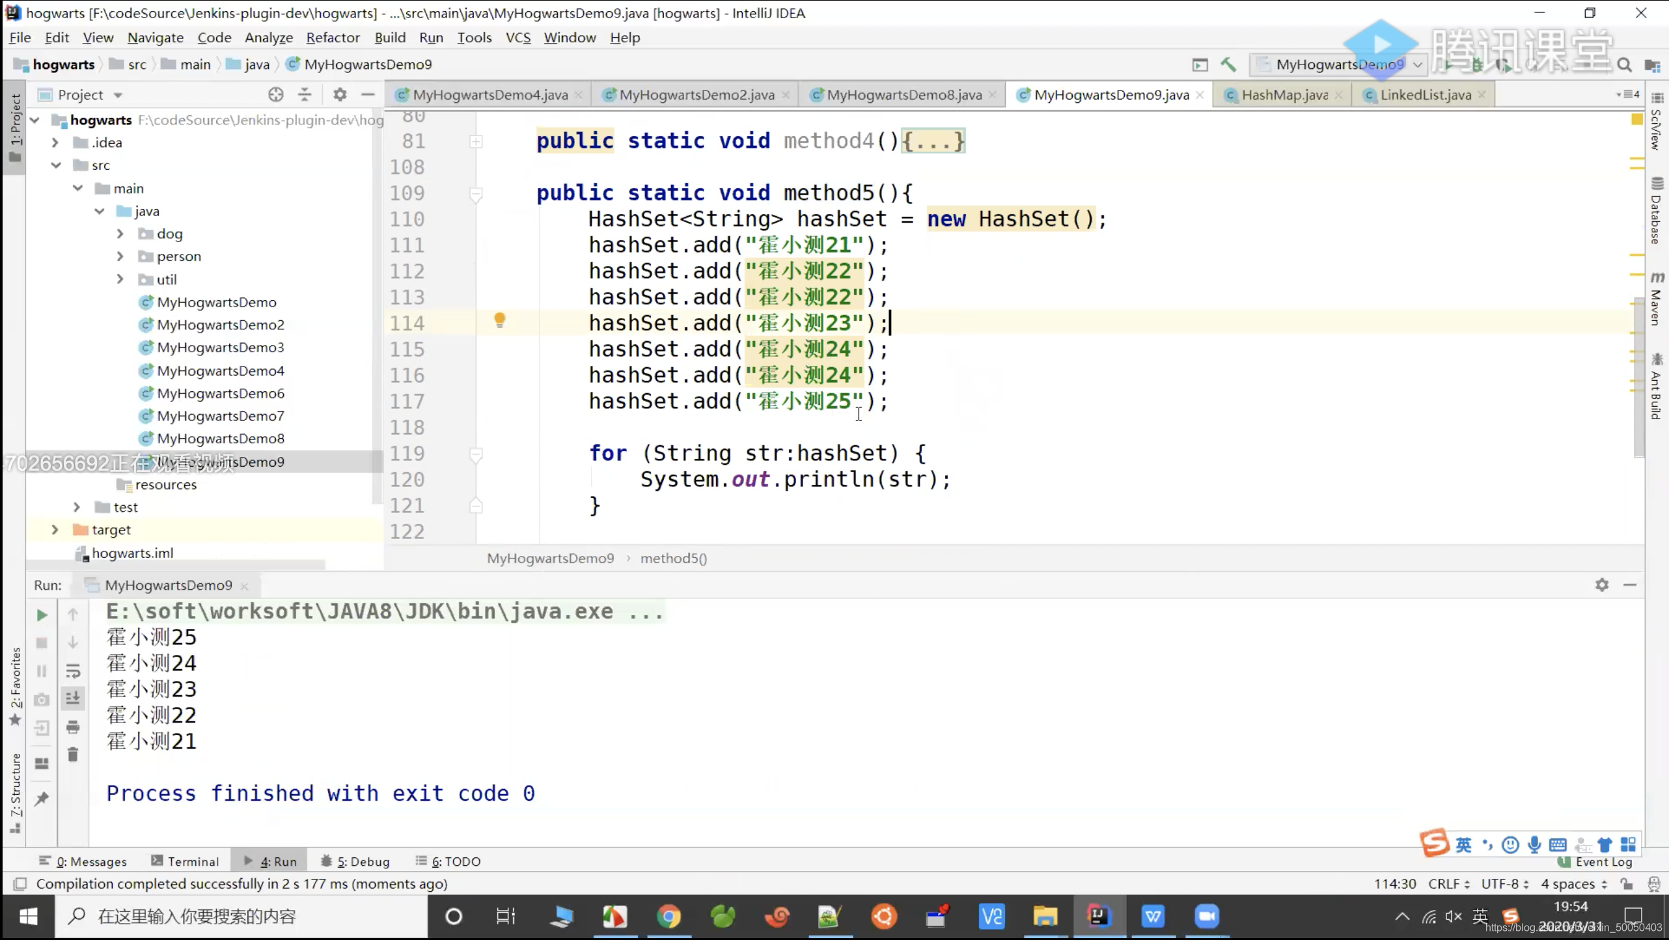Expand the target folder
This screenshot has height=940, width=1669.
pos(55,530)
